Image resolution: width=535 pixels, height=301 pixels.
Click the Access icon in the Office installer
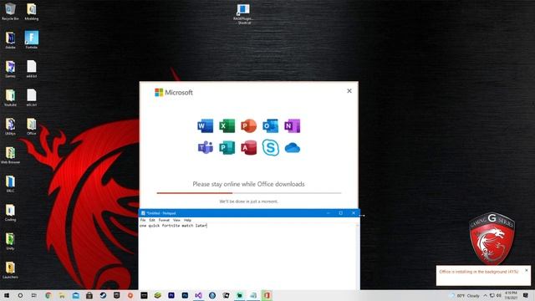249,148
